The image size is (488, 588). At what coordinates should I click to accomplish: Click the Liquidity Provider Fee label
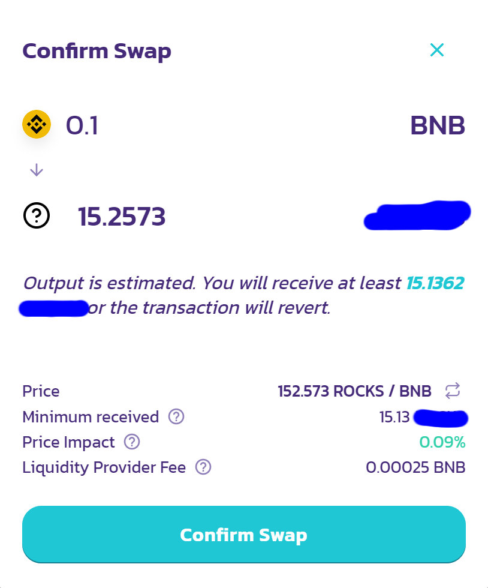(x=104, y=467)
